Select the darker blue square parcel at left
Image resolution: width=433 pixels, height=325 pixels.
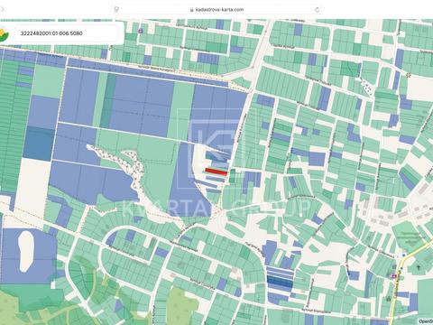pos(39,144)
